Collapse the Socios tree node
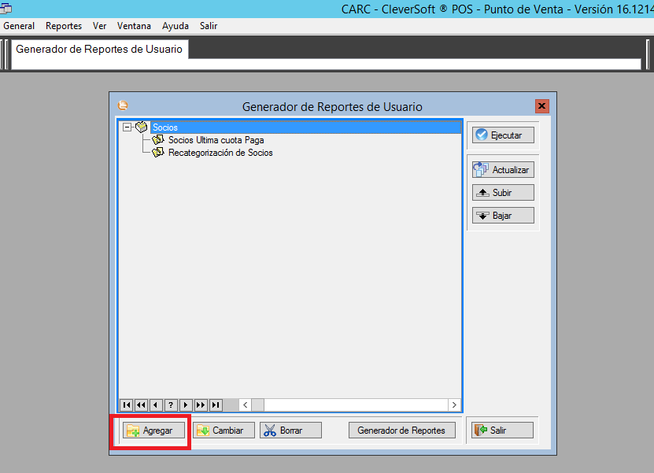 pyautogui.click(x=126, y=127)
